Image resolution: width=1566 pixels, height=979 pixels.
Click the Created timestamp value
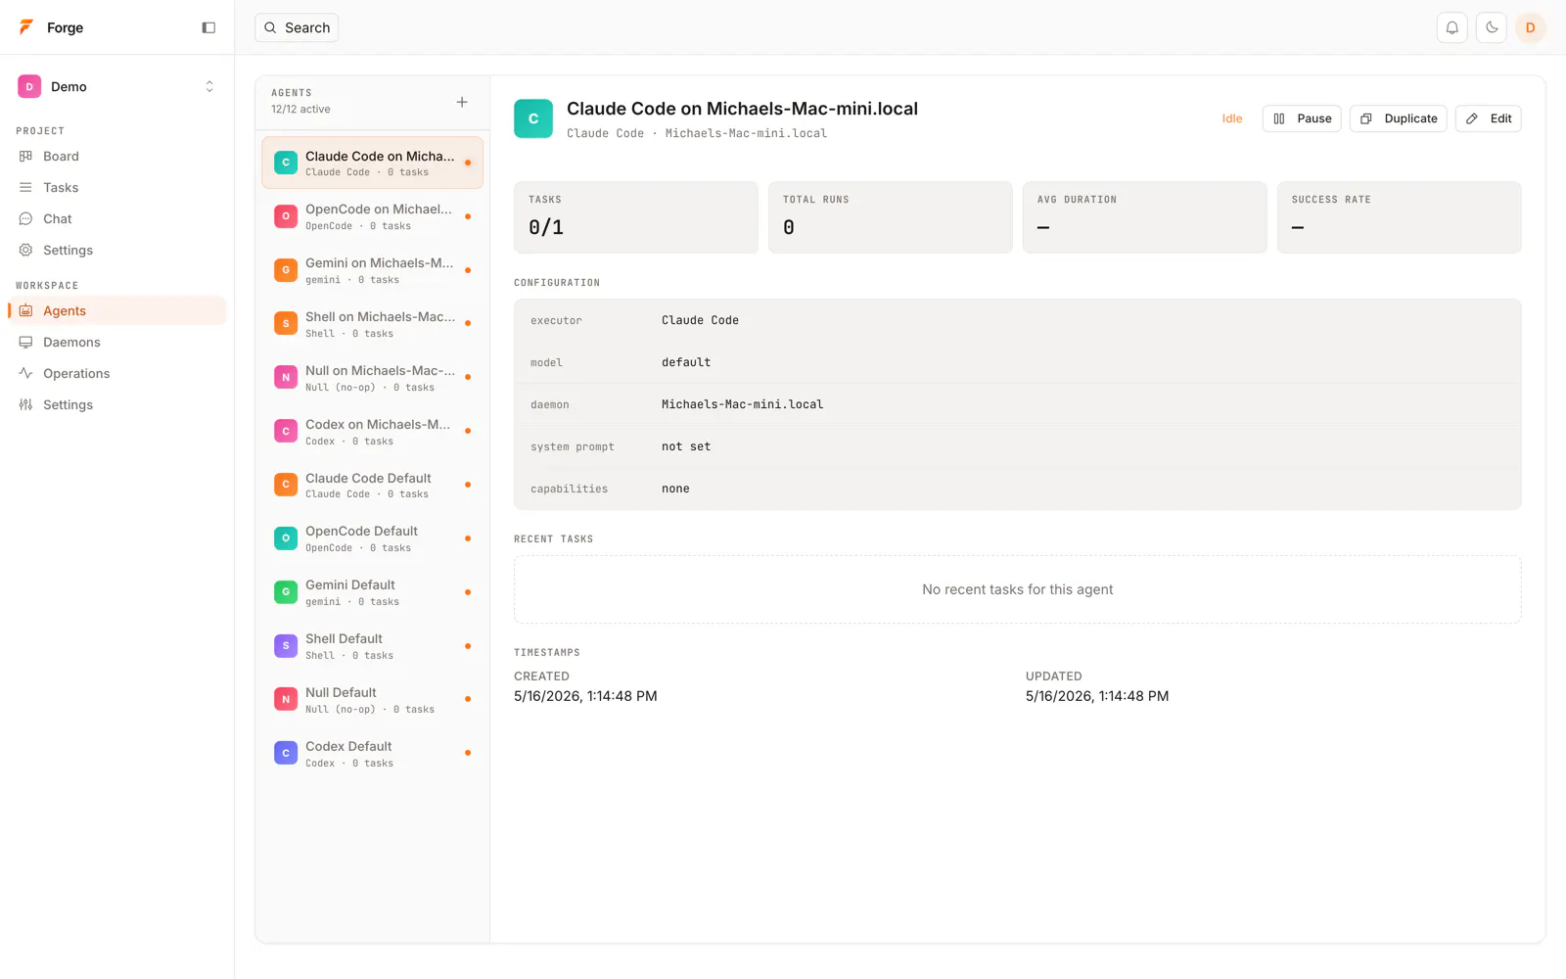585,696
